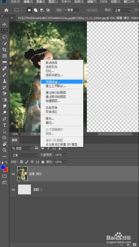Expand the 不透明度 opacity dropdown arrow

(x=65, y=155)
